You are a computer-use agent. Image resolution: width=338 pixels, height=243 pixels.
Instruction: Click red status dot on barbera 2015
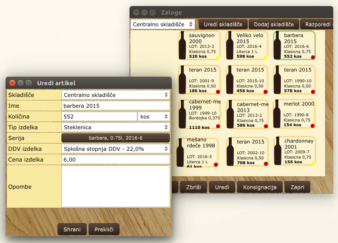tap(313, 57)
